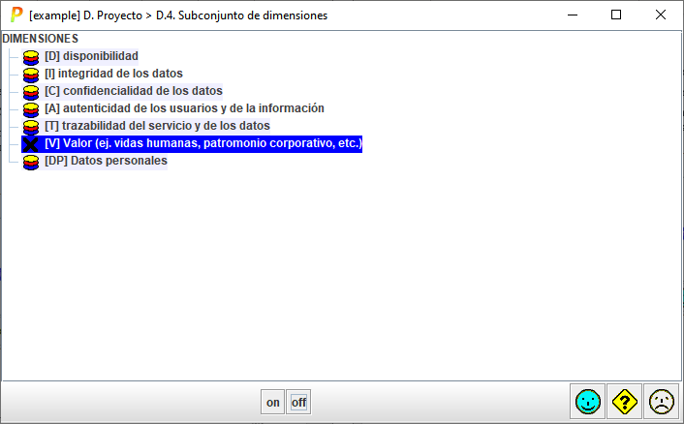Click the DIMENSIONES root node
Screen dimensions: 684x424
41,39
